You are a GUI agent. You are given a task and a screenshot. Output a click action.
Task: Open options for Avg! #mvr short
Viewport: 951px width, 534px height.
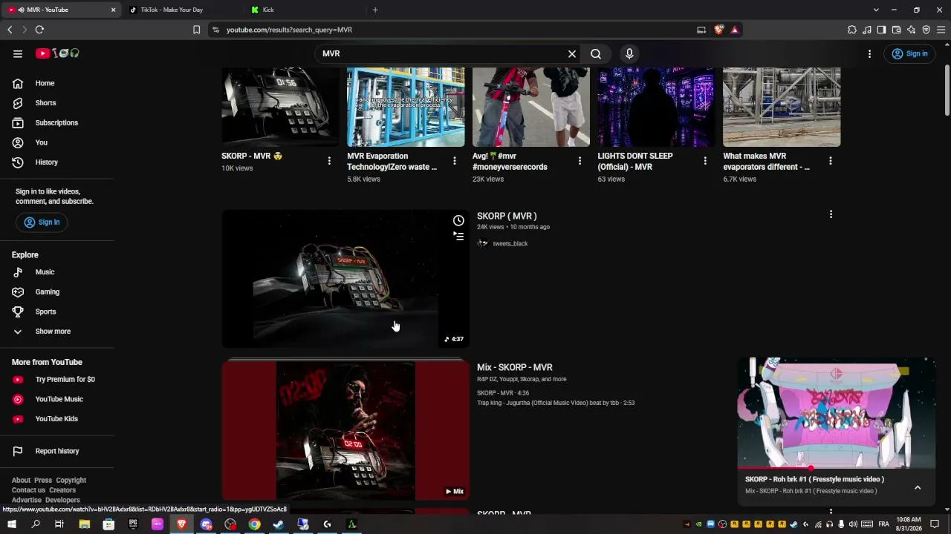click(x=580, y=161)
